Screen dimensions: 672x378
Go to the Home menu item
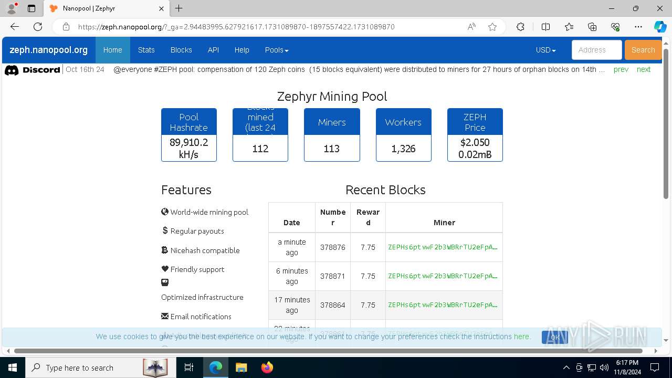click(x=112, y=50)
